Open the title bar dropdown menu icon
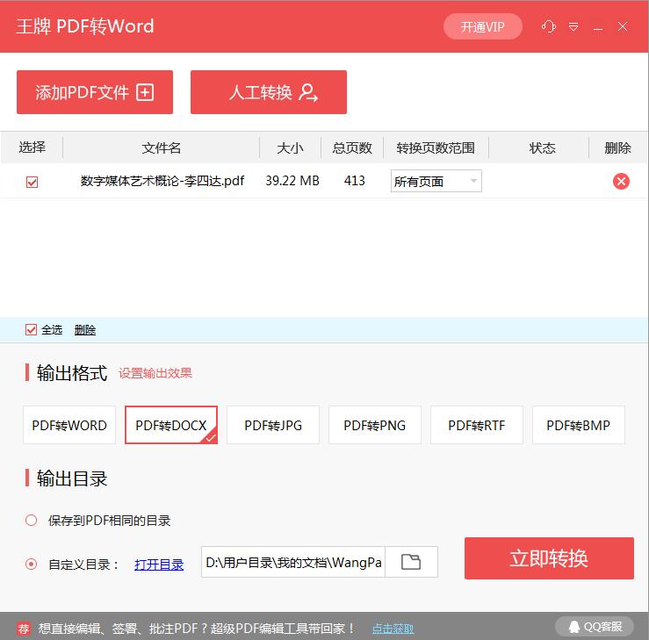The height and width of the screenshot is (640, 649). (x=573, y=27)
